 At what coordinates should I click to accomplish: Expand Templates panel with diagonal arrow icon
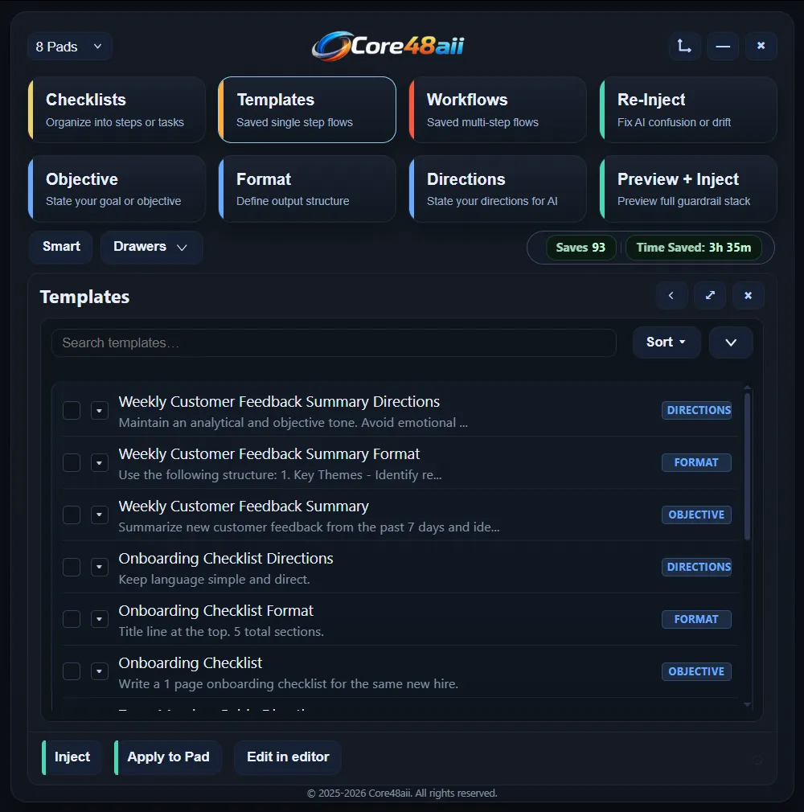710,295
